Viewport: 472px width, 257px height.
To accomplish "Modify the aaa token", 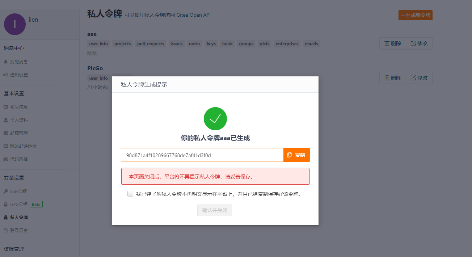I will tap(419, 43).
